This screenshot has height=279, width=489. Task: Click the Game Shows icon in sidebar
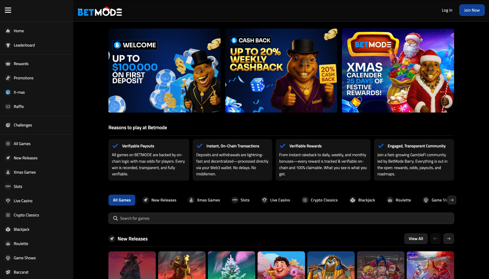click(8, 258)
